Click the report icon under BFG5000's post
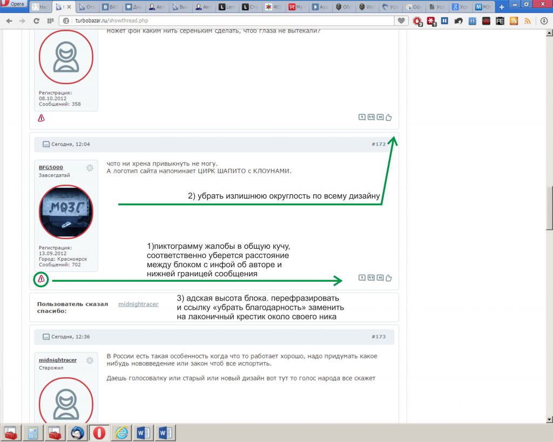 [41, 279]
